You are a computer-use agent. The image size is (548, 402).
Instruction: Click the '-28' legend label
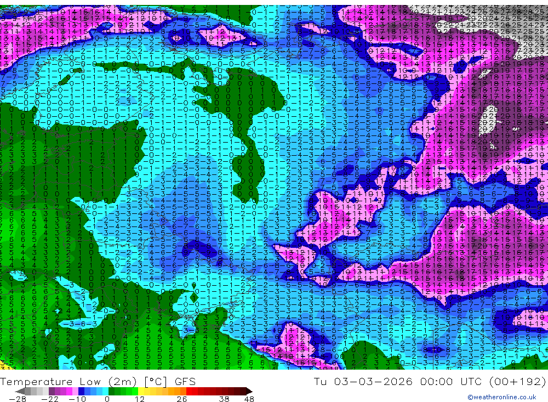18,399
